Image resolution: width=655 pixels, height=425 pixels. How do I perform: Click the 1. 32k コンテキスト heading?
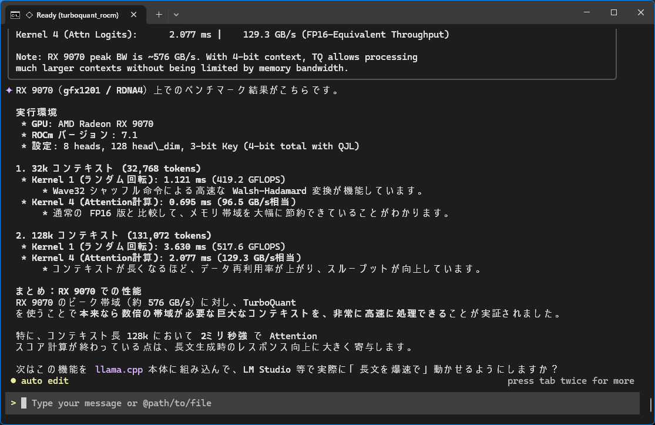108,169
